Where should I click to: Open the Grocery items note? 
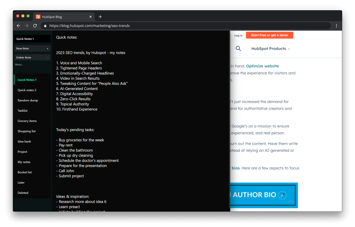pos(27,121)
